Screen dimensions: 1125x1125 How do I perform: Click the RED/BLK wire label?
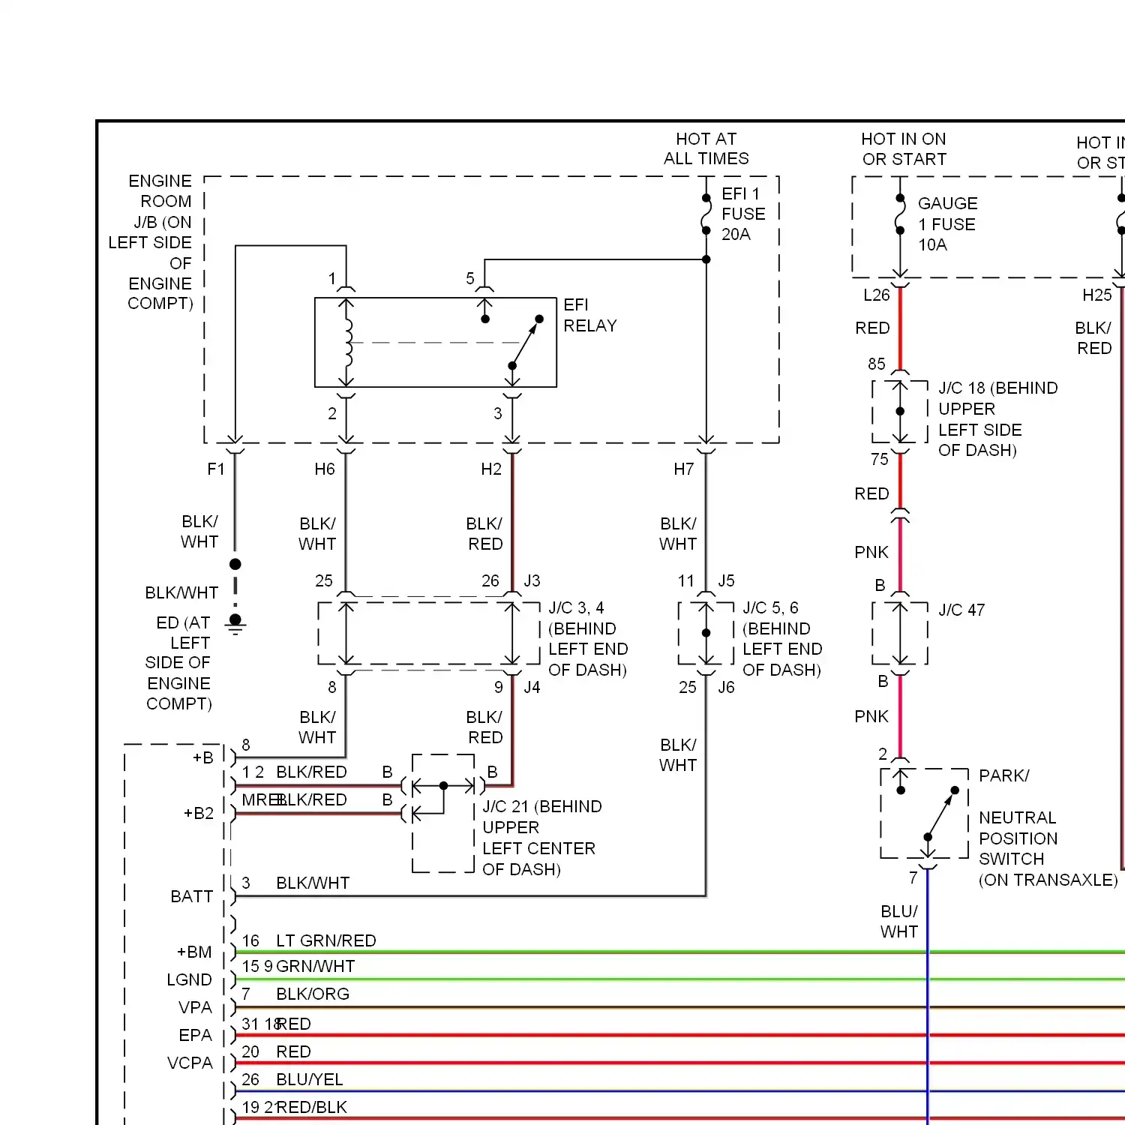[x=312, y=1107]
